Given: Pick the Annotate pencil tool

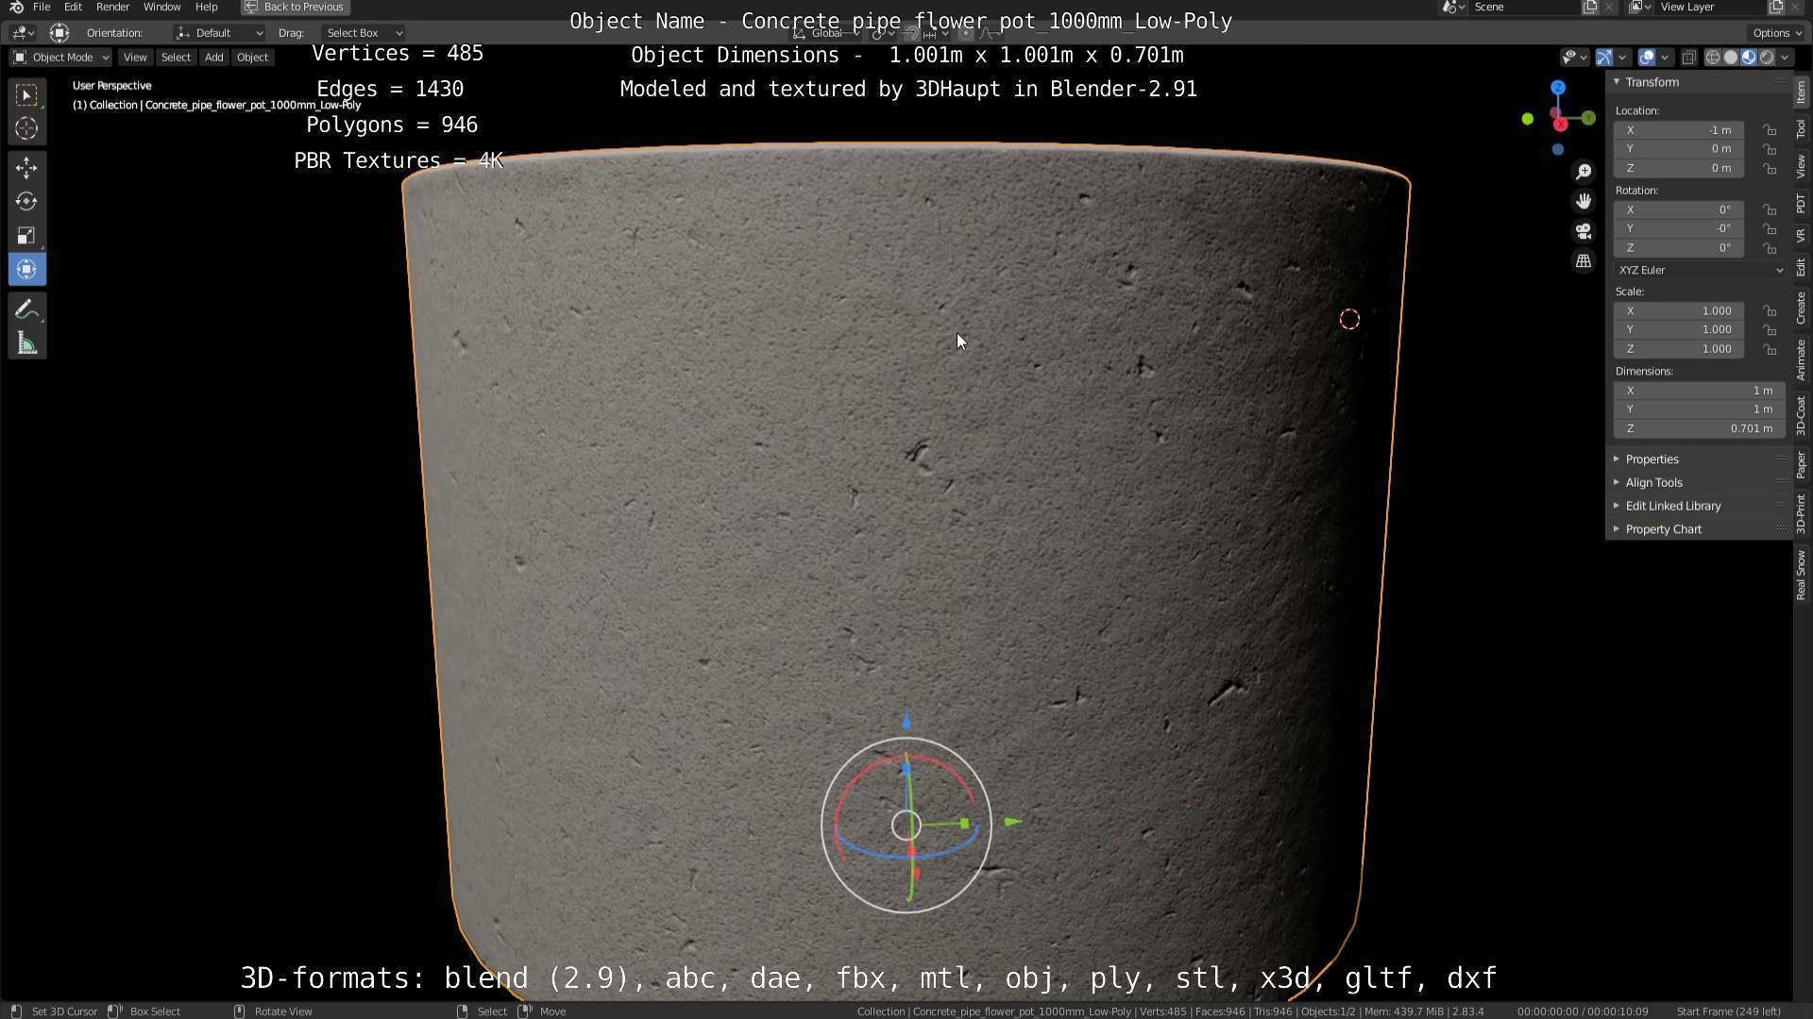Looking at the screenshot, I should 26,309.
